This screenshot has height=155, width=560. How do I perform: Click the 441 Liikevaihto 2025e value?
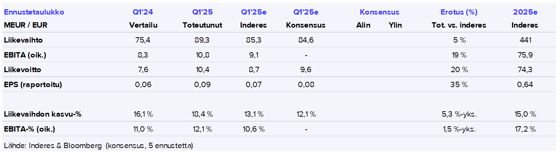coord(525,40)
